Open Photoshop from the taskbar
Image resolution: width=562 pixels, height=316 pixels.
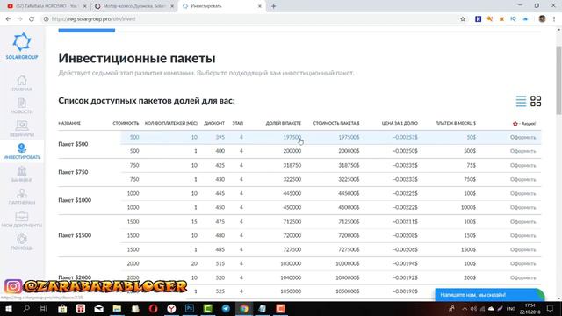click(x=190, y=308)
